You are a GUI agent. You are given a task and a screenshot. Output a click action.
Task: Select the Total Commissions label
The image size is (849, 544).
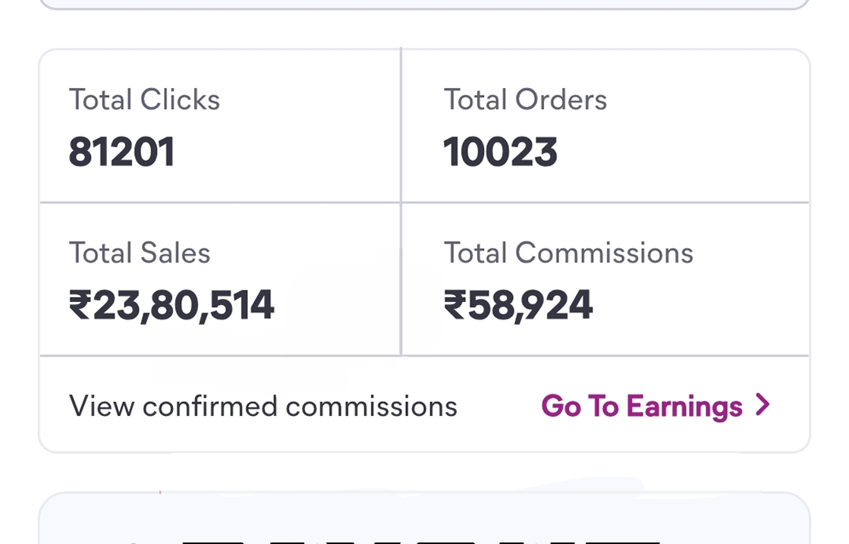coord(568,253)
